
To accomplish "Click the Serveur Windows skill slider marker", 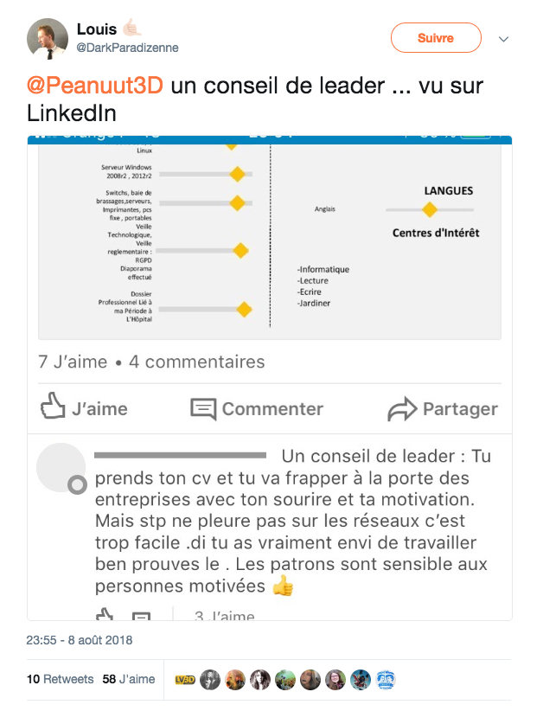I will click(237, 174).
